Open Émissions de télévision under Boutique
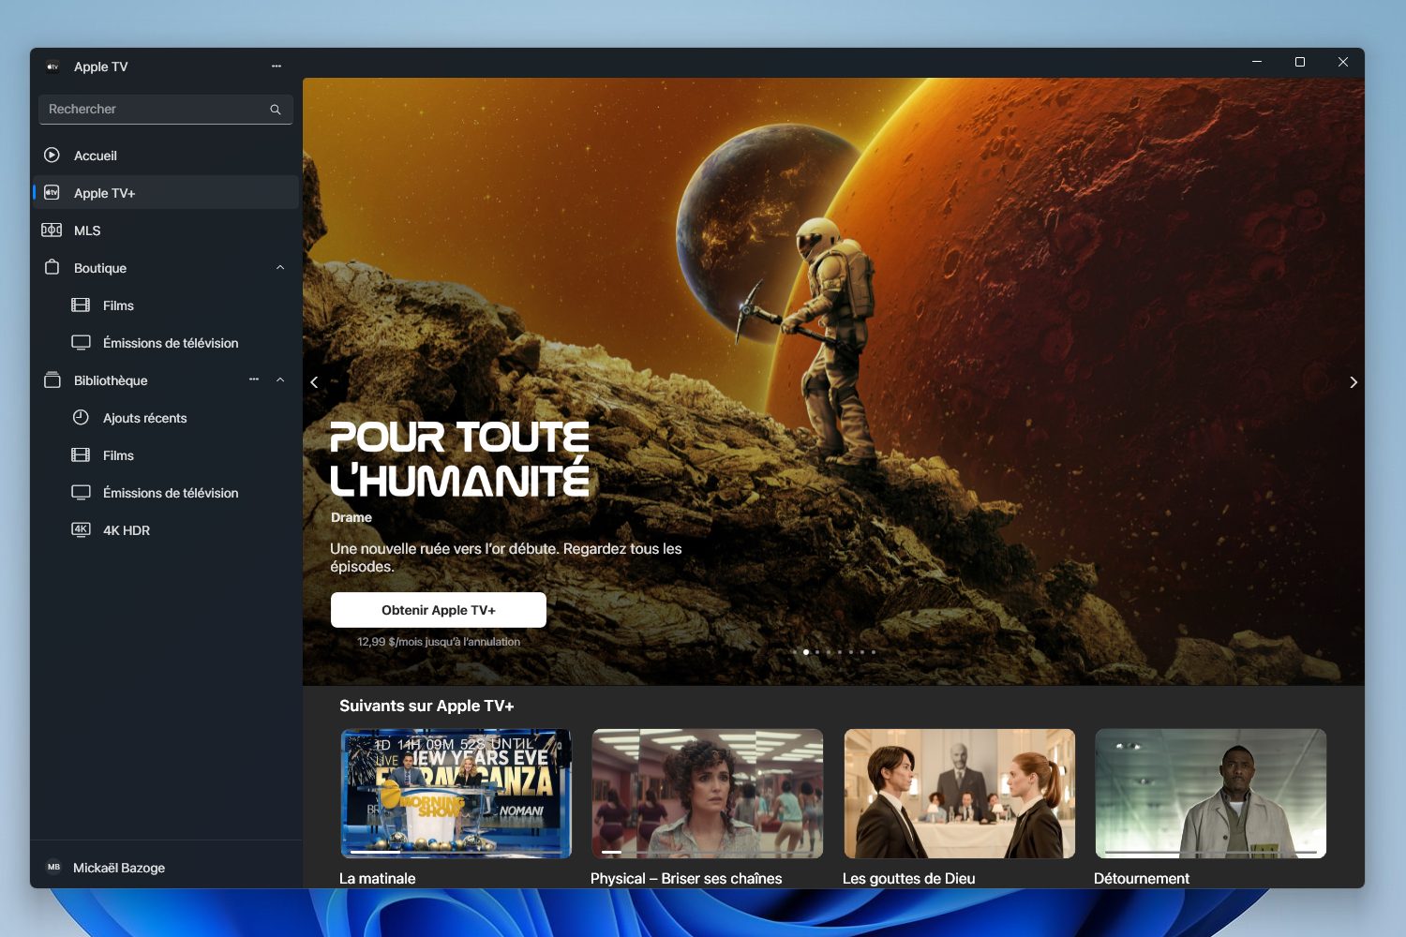1406x937 pixels. (166, 343)
